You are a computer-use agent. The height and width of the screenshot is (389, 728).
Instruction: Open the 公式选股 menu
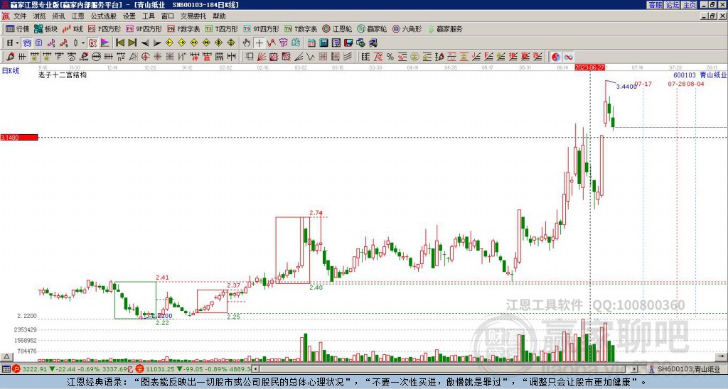(104, 16)
